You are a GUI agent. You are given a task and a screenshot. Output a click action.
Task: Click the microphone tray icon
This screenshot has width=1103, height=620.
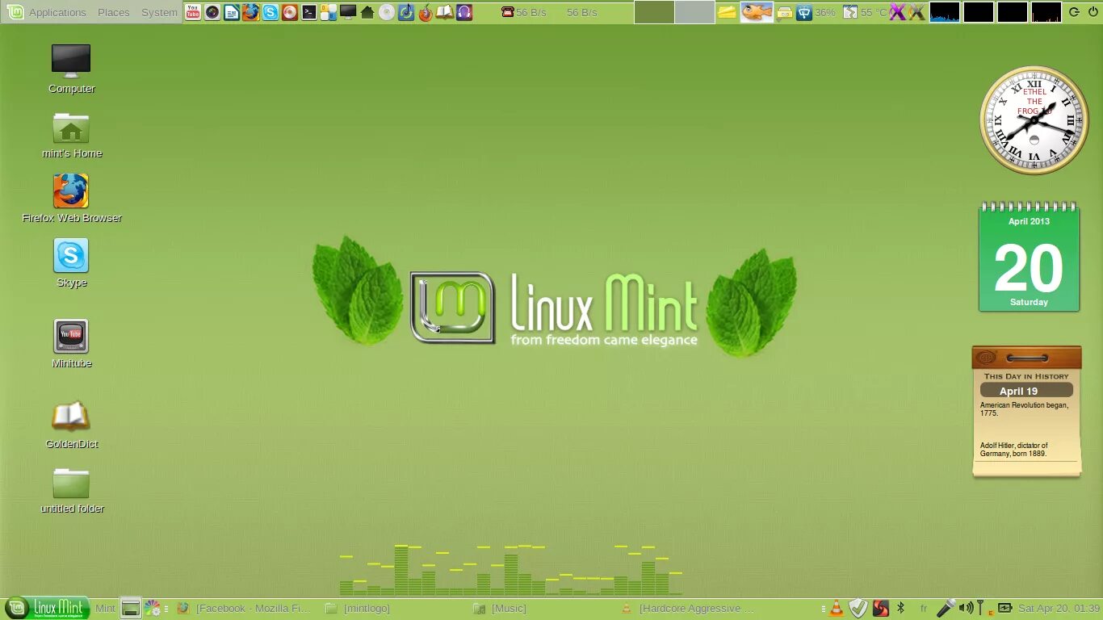tap(946, 609)
